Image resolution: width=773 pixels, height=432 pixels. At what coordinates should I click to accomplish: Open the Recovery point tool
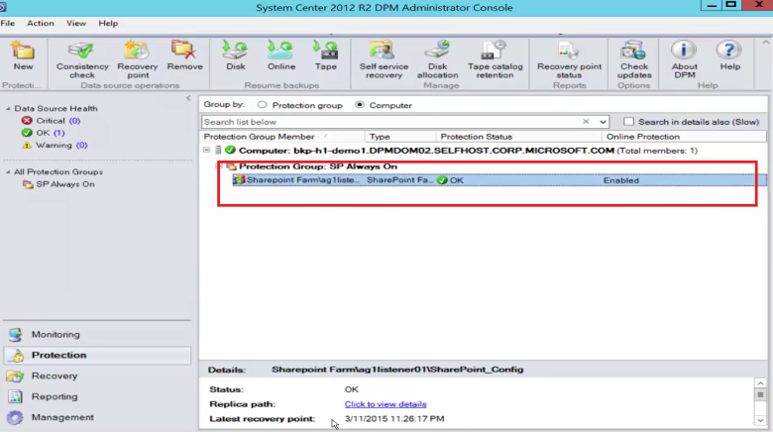click(138, 60)
